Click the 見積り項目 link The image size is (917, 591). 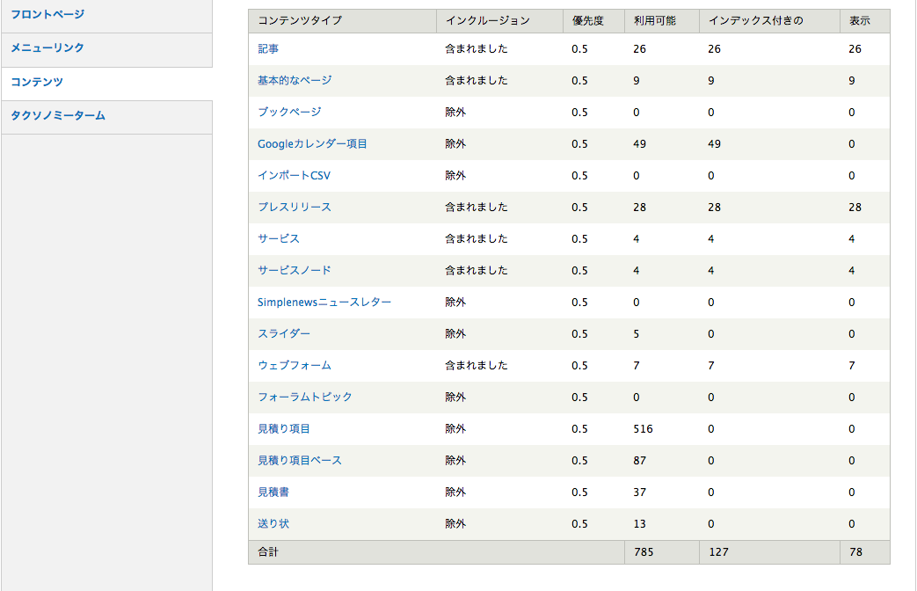(x=284, y=429)
